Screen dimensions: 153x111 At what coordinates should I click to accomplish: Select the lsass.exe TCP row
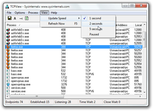(74, 71)
